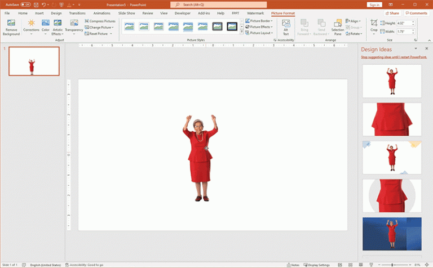Image resolution: width=433 pixels, height=268 pixels.
Task: Collapse the ribbon
Action: (x=429, y=41)
